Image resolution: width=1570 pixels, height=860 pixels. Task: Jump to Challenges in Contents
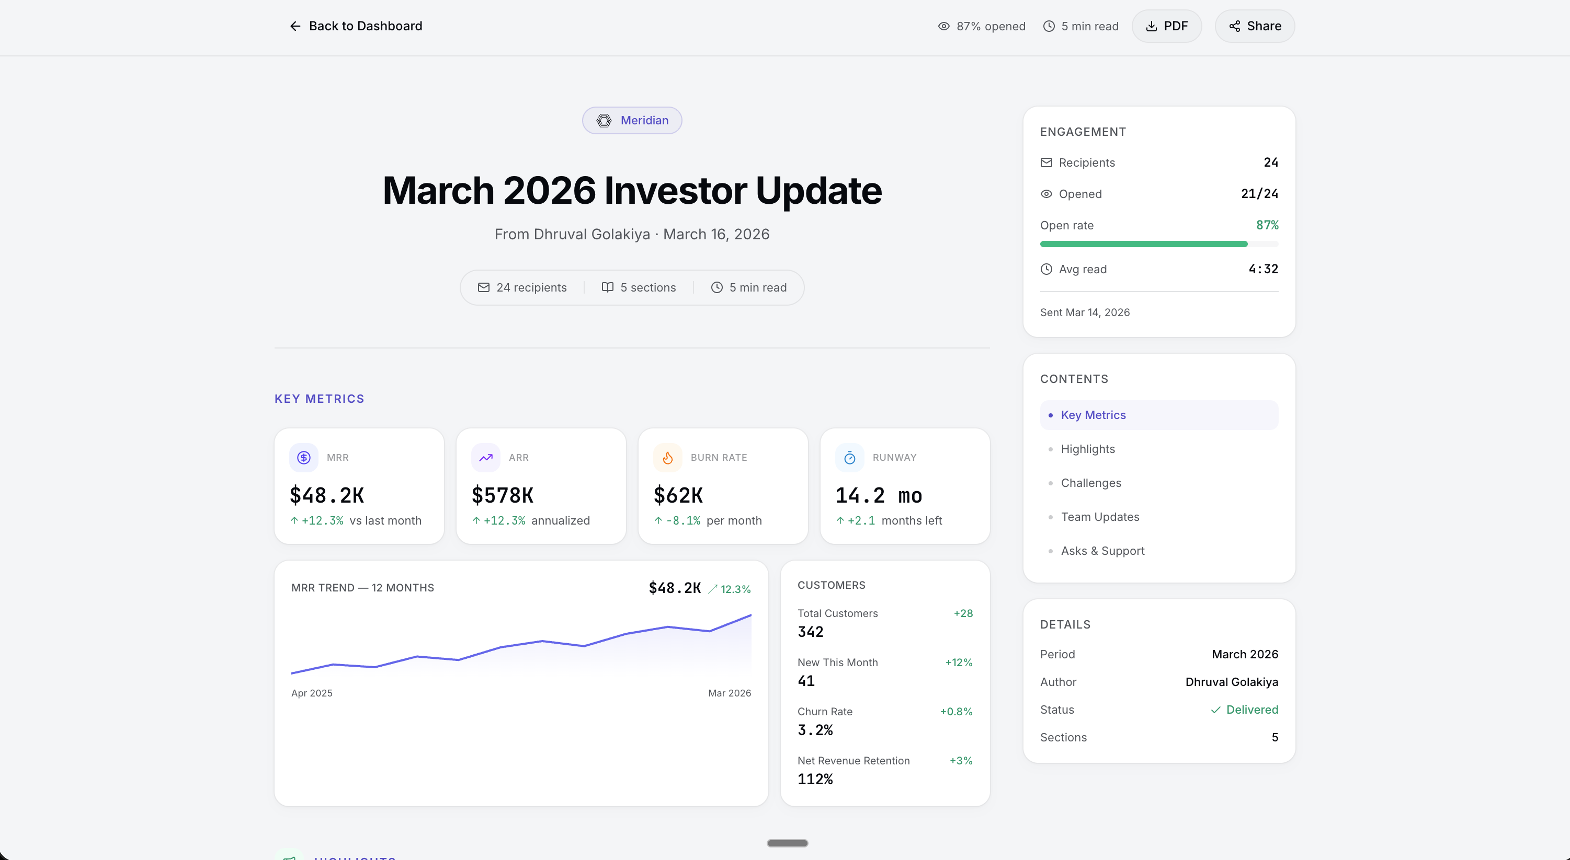(1159, 483)
